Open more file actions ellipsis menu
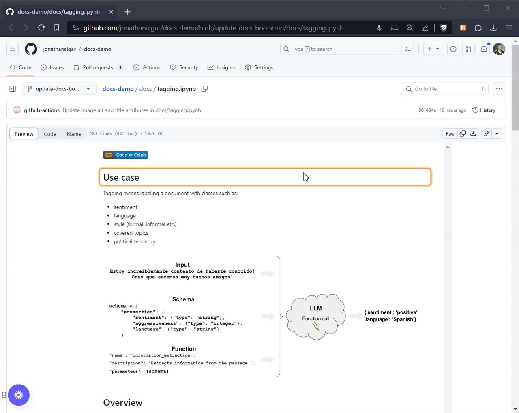The width and height of the screenshot is (519, 413). [499, 89]
